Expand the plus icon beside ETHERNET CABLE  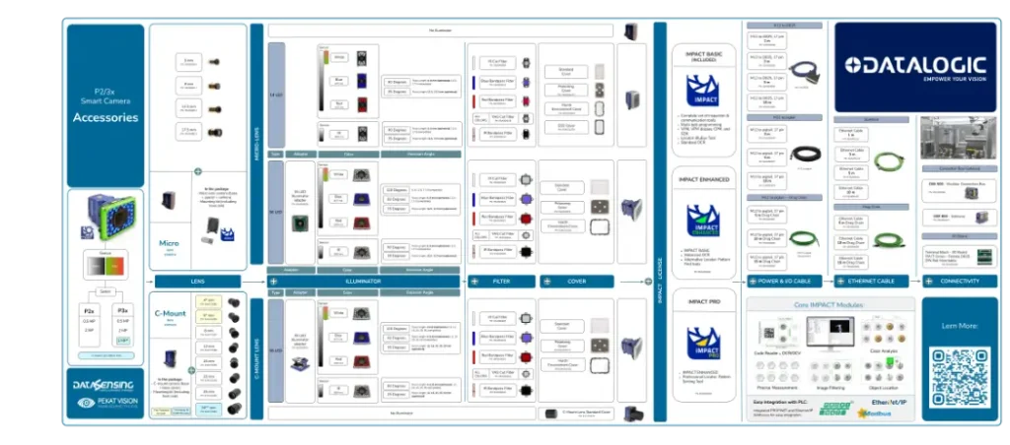[840, 282]
